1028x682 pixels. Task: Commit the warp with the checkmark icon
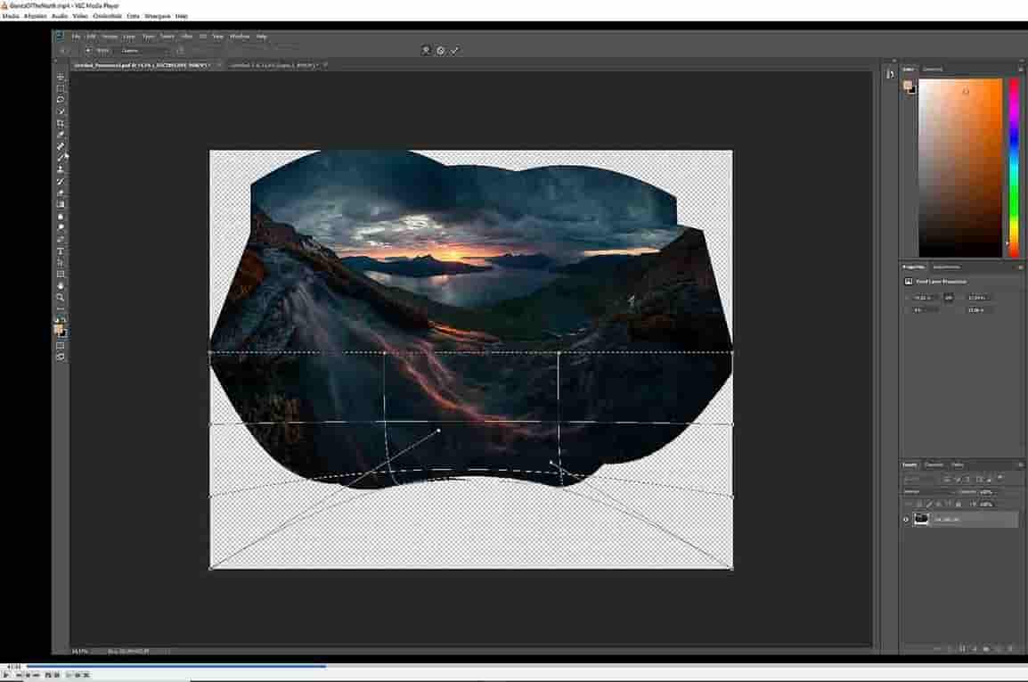(x=454, y=51)
